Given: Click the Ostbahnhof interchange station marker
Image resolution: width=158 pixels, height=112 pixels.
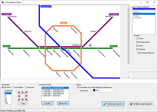Looking at the screenshot, I should point(81,48).
